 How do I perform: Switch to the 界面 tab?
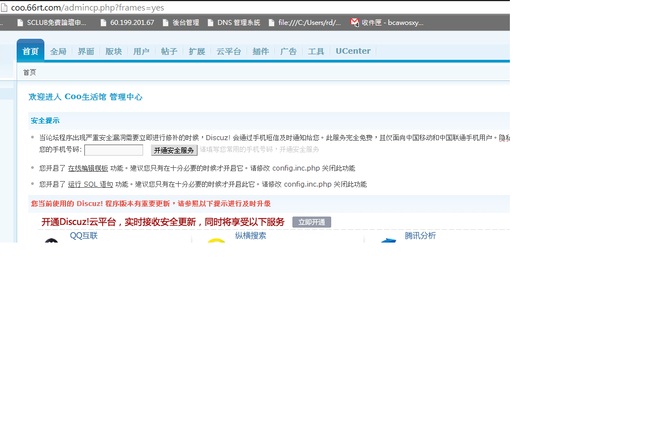86,51
